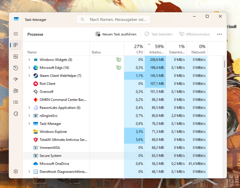Open the Performance sidebar icon
The height and width of the screenshot is (188, 240).
[x=15, y=57]
